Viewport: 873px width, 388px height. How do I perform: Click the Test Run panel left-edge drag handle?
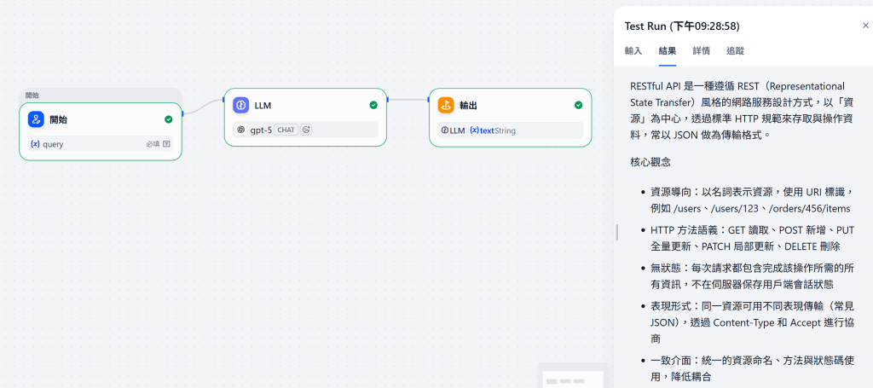tap(617, 232)
